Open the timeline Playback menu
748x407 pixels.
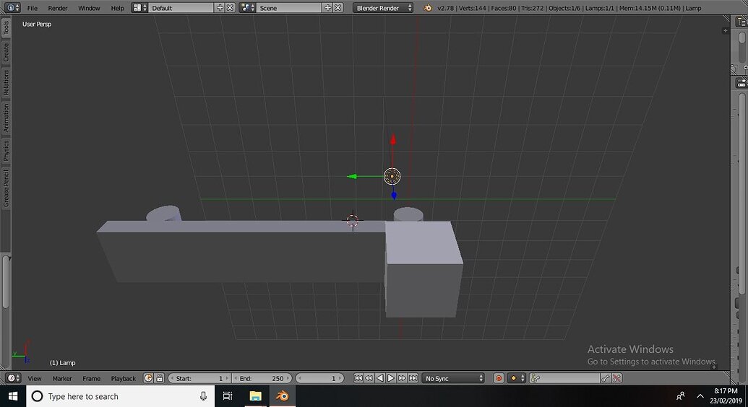(123, 378)
